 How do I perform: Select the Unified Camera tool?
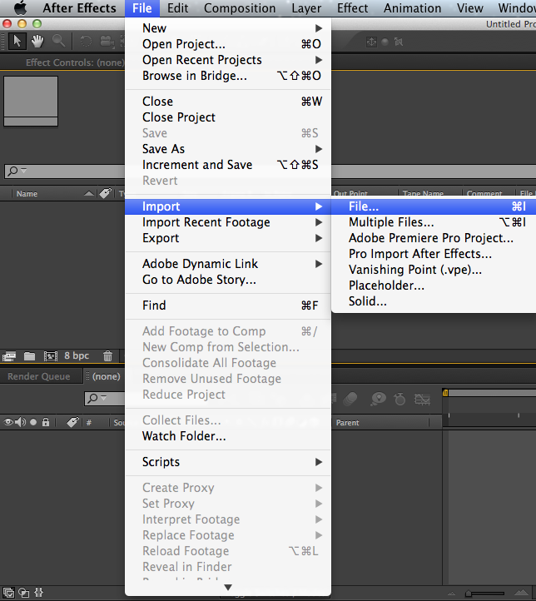point(107,42)
